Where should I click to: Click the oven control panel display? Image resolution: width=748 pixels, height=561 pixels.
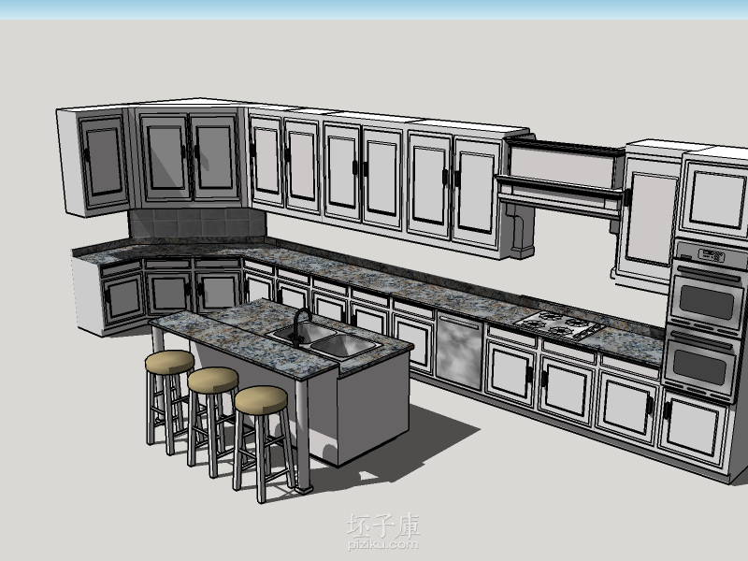pyautogui.click(x=711, y=255)
